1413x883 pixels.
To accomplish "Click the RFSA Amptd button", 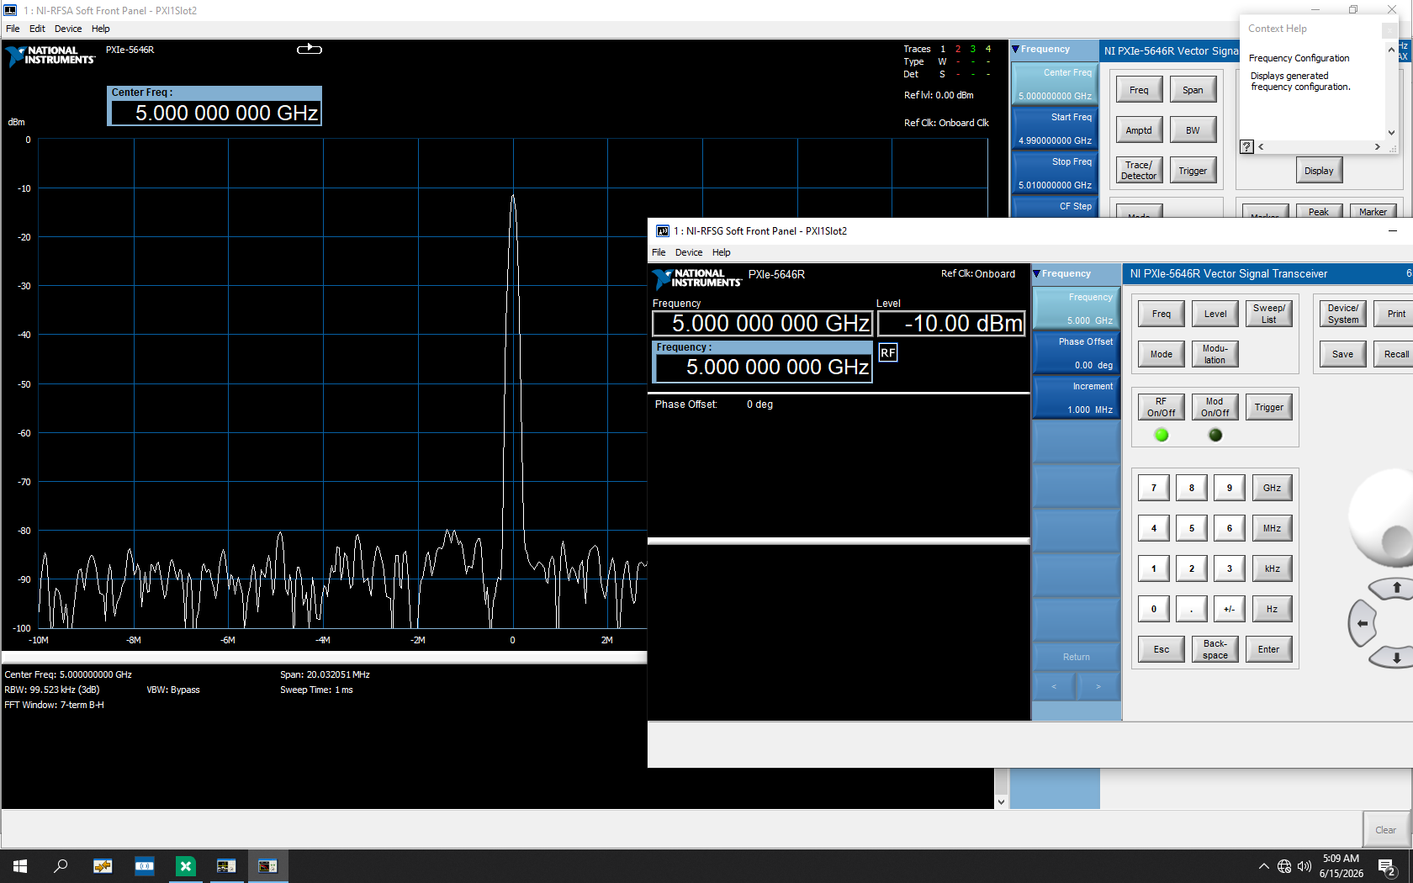I will (x=1139, y=130).
